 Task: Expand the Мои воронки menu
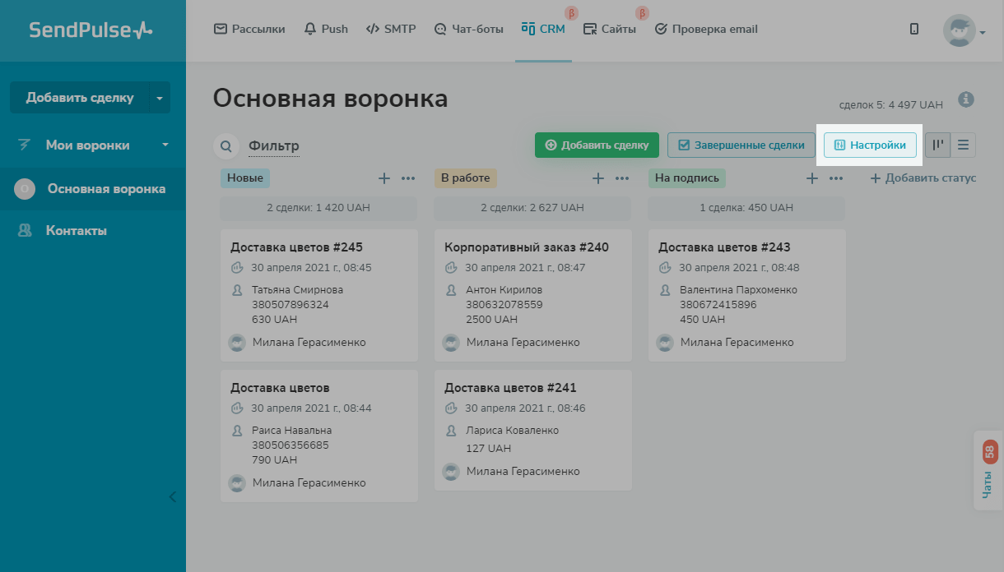[x=93, y=145]
